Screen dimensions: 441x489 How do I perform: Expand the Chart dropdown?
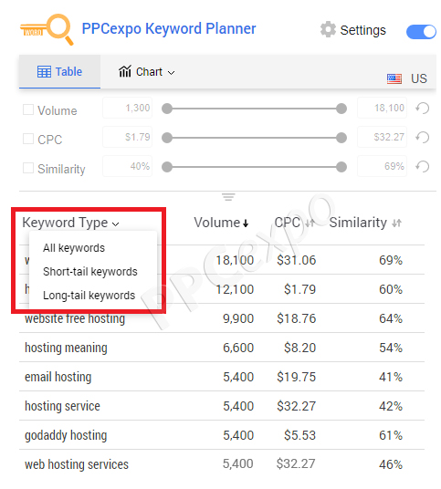[x=146, y=72]
